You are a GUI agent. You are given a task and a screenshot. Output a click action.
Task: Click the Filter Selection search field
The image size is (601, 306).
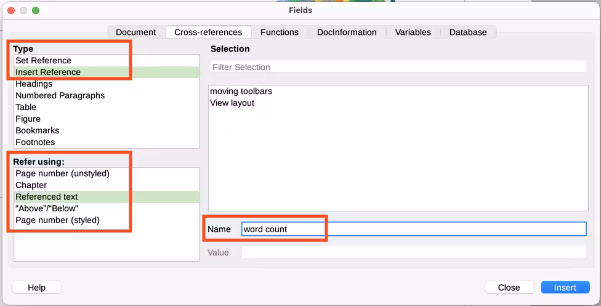(398, 67)
